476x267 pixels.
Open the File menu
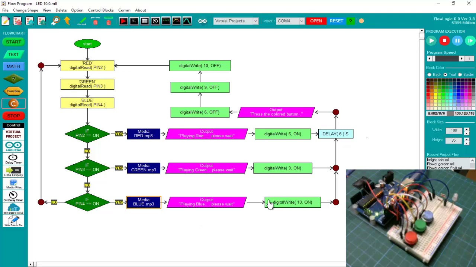tap(5, 10)
